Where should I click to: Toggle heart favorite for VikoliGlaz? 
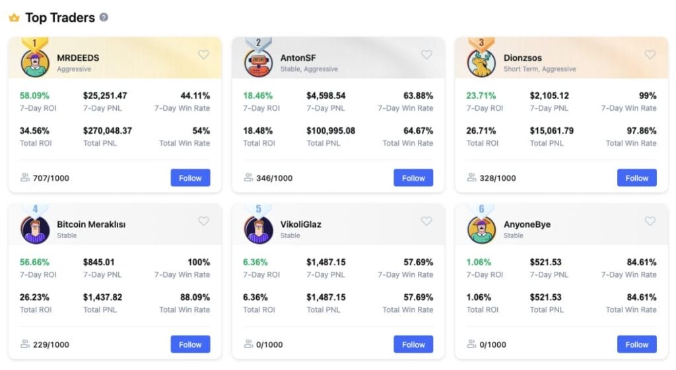pyautogui.click(x=426, y=221)
